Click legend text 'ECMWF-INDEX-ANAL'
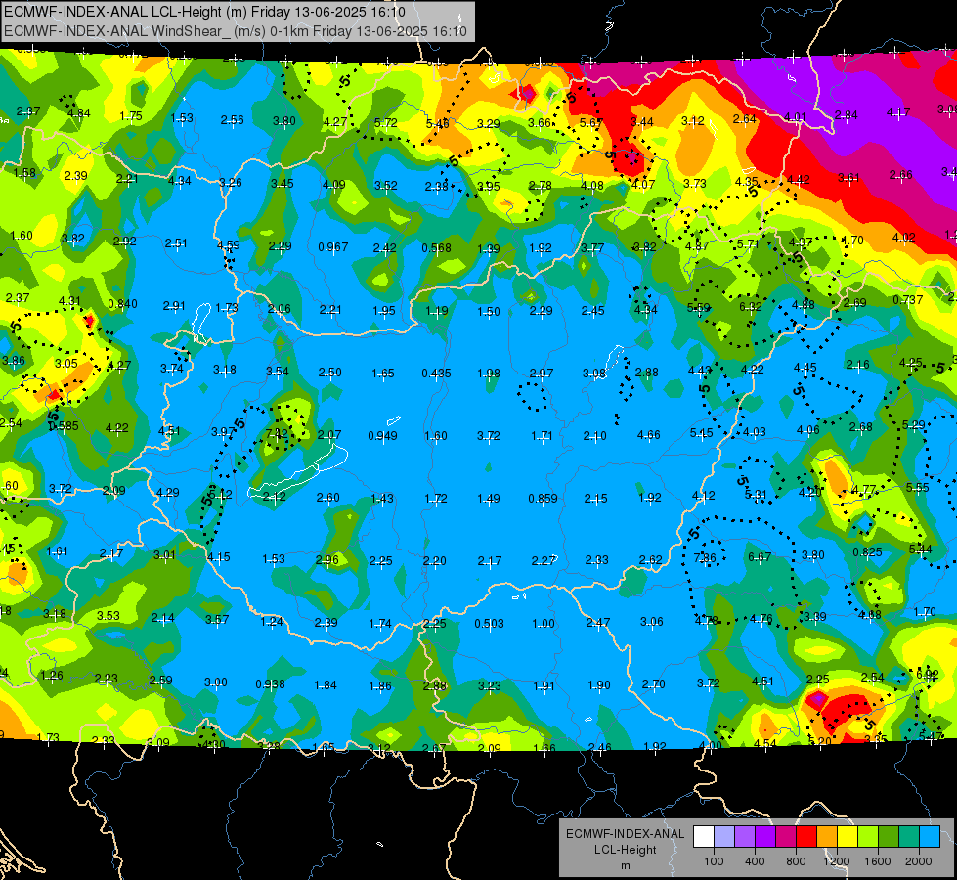The height and width of the screenshot is (880, 957). (x=625, y=834)
